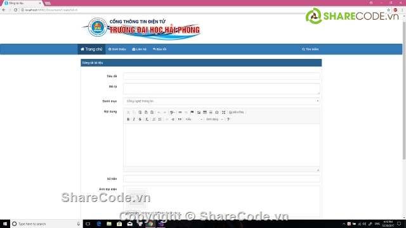Click the Unlink icon
The width and height of the screenshot is (406, 228).
[x=186, y=112]
